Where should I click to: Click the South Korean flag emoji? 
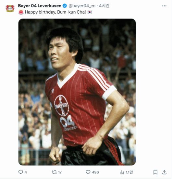coord(90,12)
